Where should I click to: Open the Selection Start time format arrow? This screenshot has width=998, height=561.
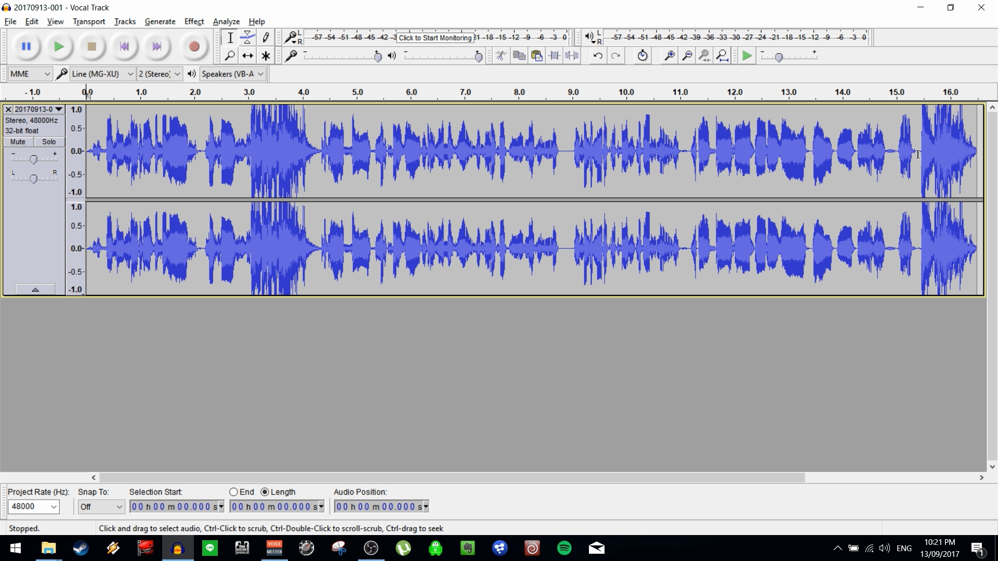click(221, 506)
